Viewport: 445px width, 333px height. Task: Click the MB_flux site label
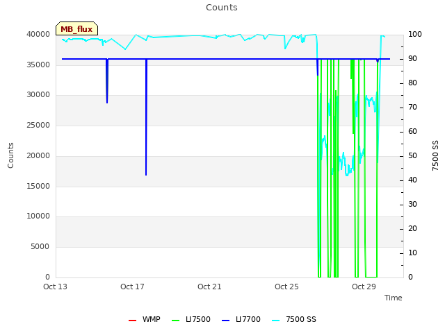point(76,29)
